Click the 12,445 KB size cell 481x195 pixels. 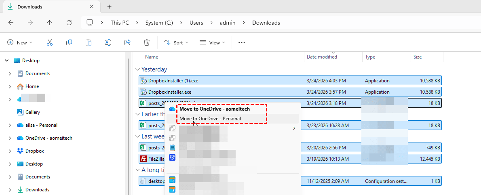coord(429,159)
